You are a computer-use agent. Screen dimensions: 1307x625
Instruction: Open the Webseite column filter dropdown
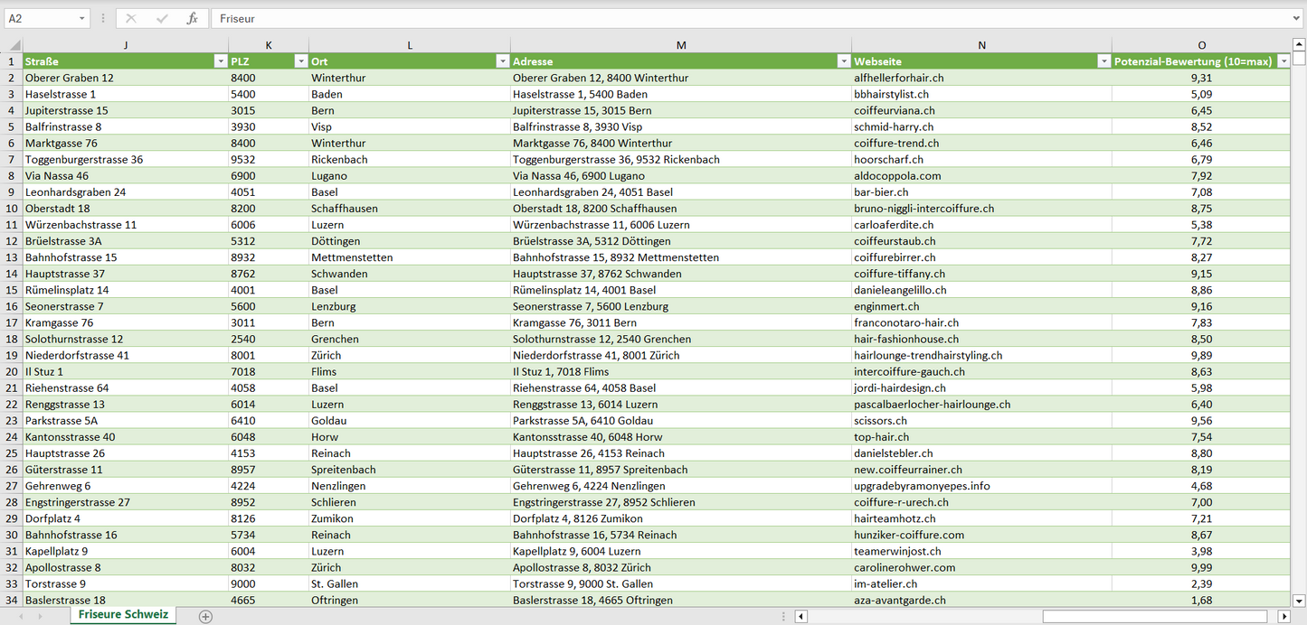1103,61
